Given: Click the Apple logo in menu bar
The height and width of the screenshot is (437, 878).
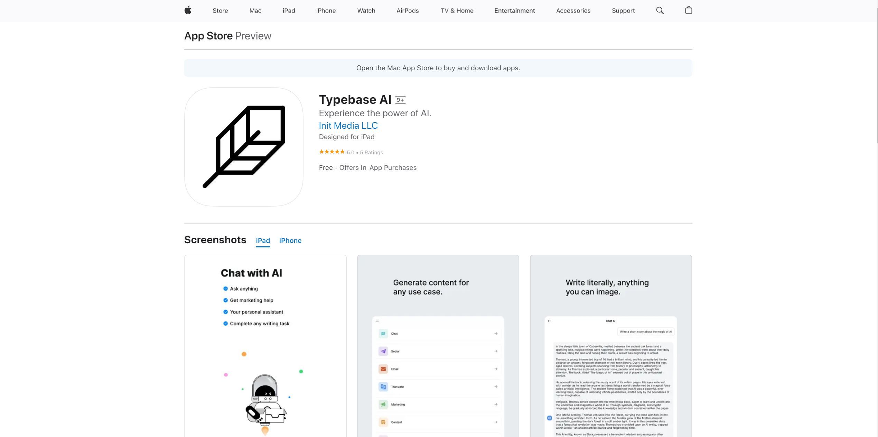Looking at the screenshot, I should coord(188,11).
